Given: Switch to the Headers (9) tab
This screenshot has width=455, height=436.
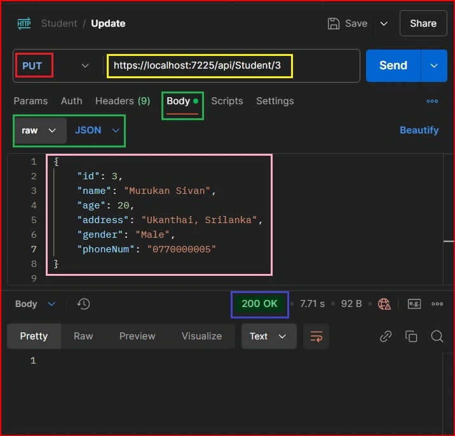Looking at the screenshot, I should pyautogui.click(x=123, y=101).
